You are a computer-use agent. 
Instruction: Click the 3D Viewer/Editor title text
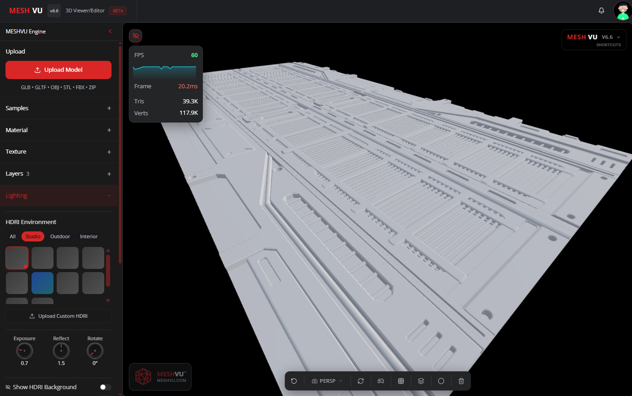85,11
